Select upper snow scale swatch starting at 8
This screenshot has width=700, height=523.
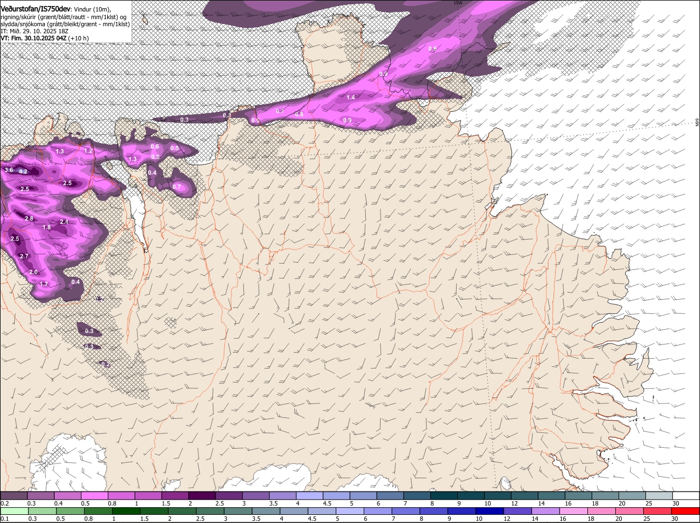click(444, 495)
